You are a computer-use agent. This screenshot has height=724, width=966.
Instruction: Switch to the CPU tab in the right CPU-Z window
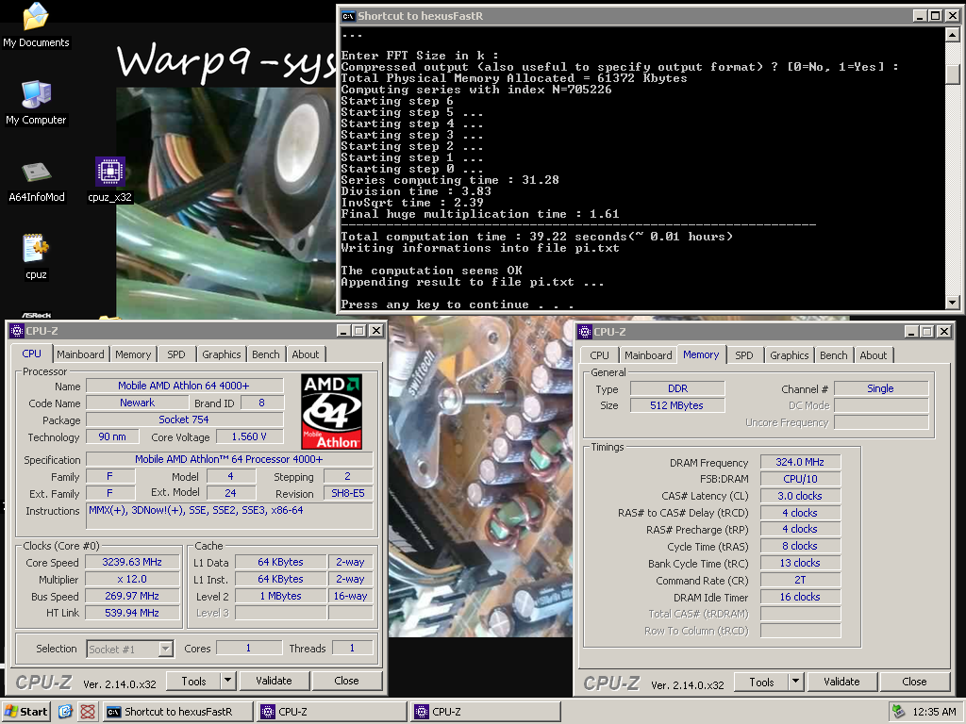click(599, 355)
